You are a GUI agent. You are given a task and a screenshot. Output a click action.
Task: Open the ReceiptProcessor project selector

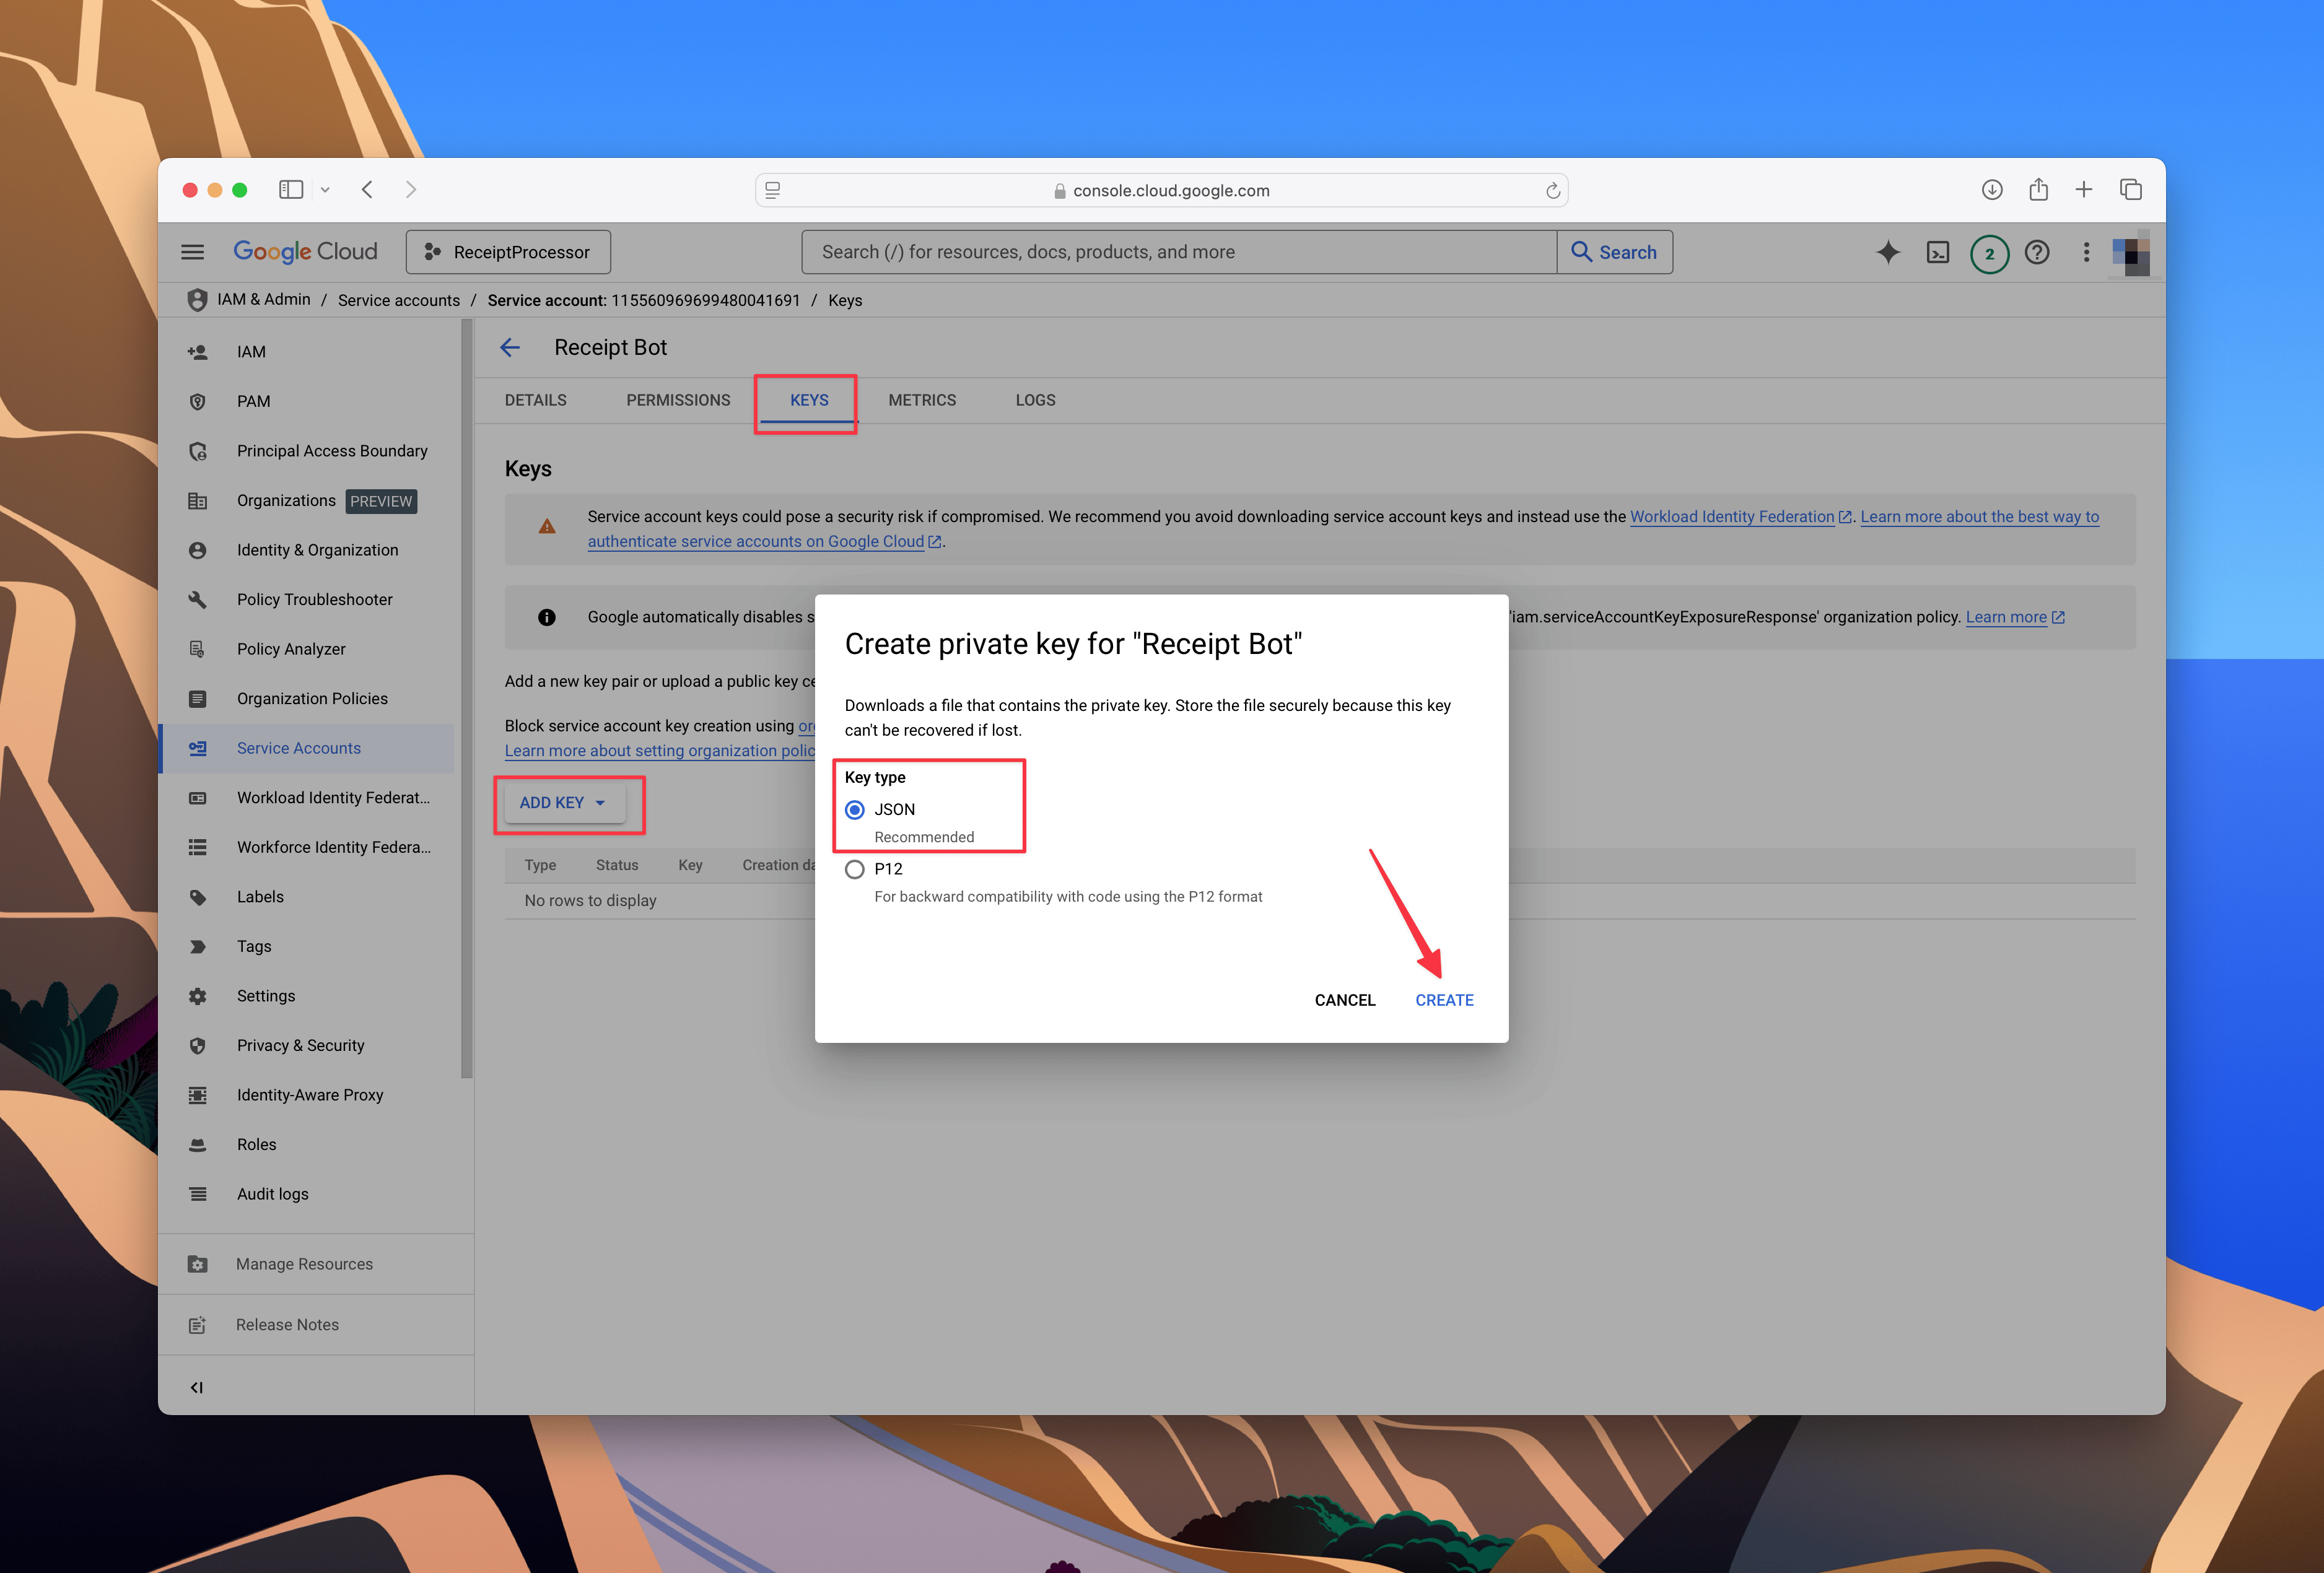point(508,252)
